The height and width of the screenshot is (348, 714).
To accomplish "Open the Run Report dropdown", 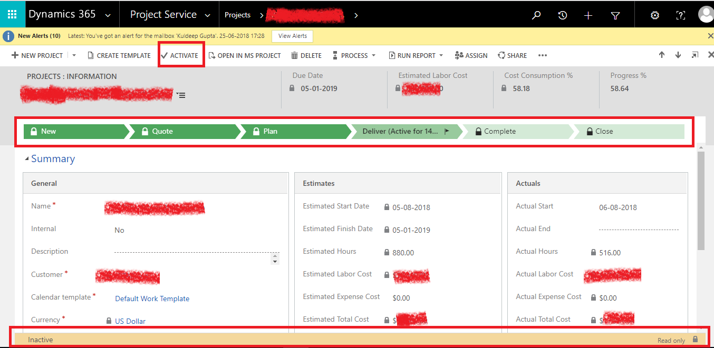I will click(416, 55).
